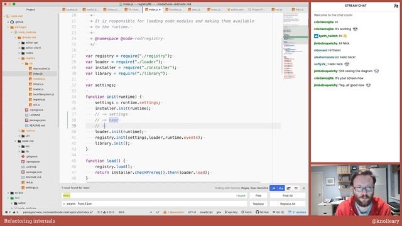Screen dimensions: 402x226
Task: Click the .gitignore git icon
Action: coord(23,156)
